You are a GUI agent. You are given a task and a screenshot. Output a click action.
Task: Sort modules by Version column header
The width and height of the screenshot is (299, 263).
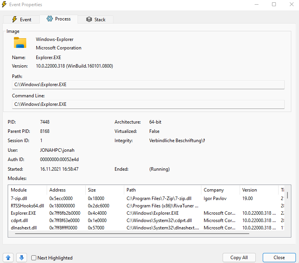(x=259, y=190)
